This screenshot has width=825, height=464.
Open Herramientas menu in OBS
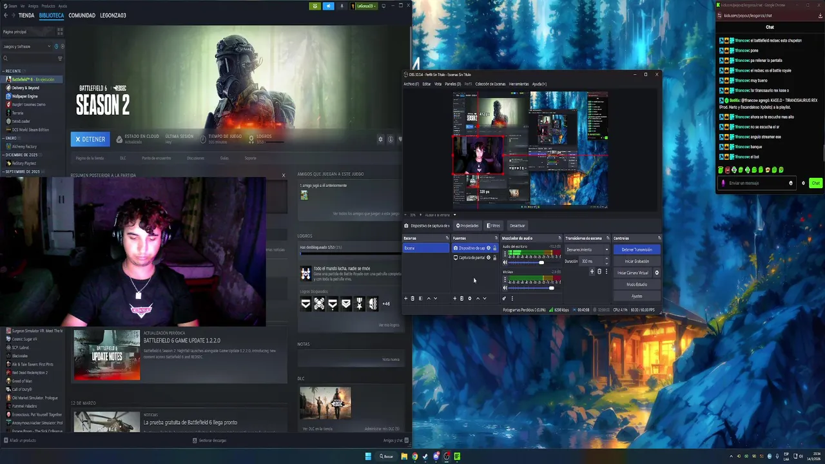click(519, 84)
